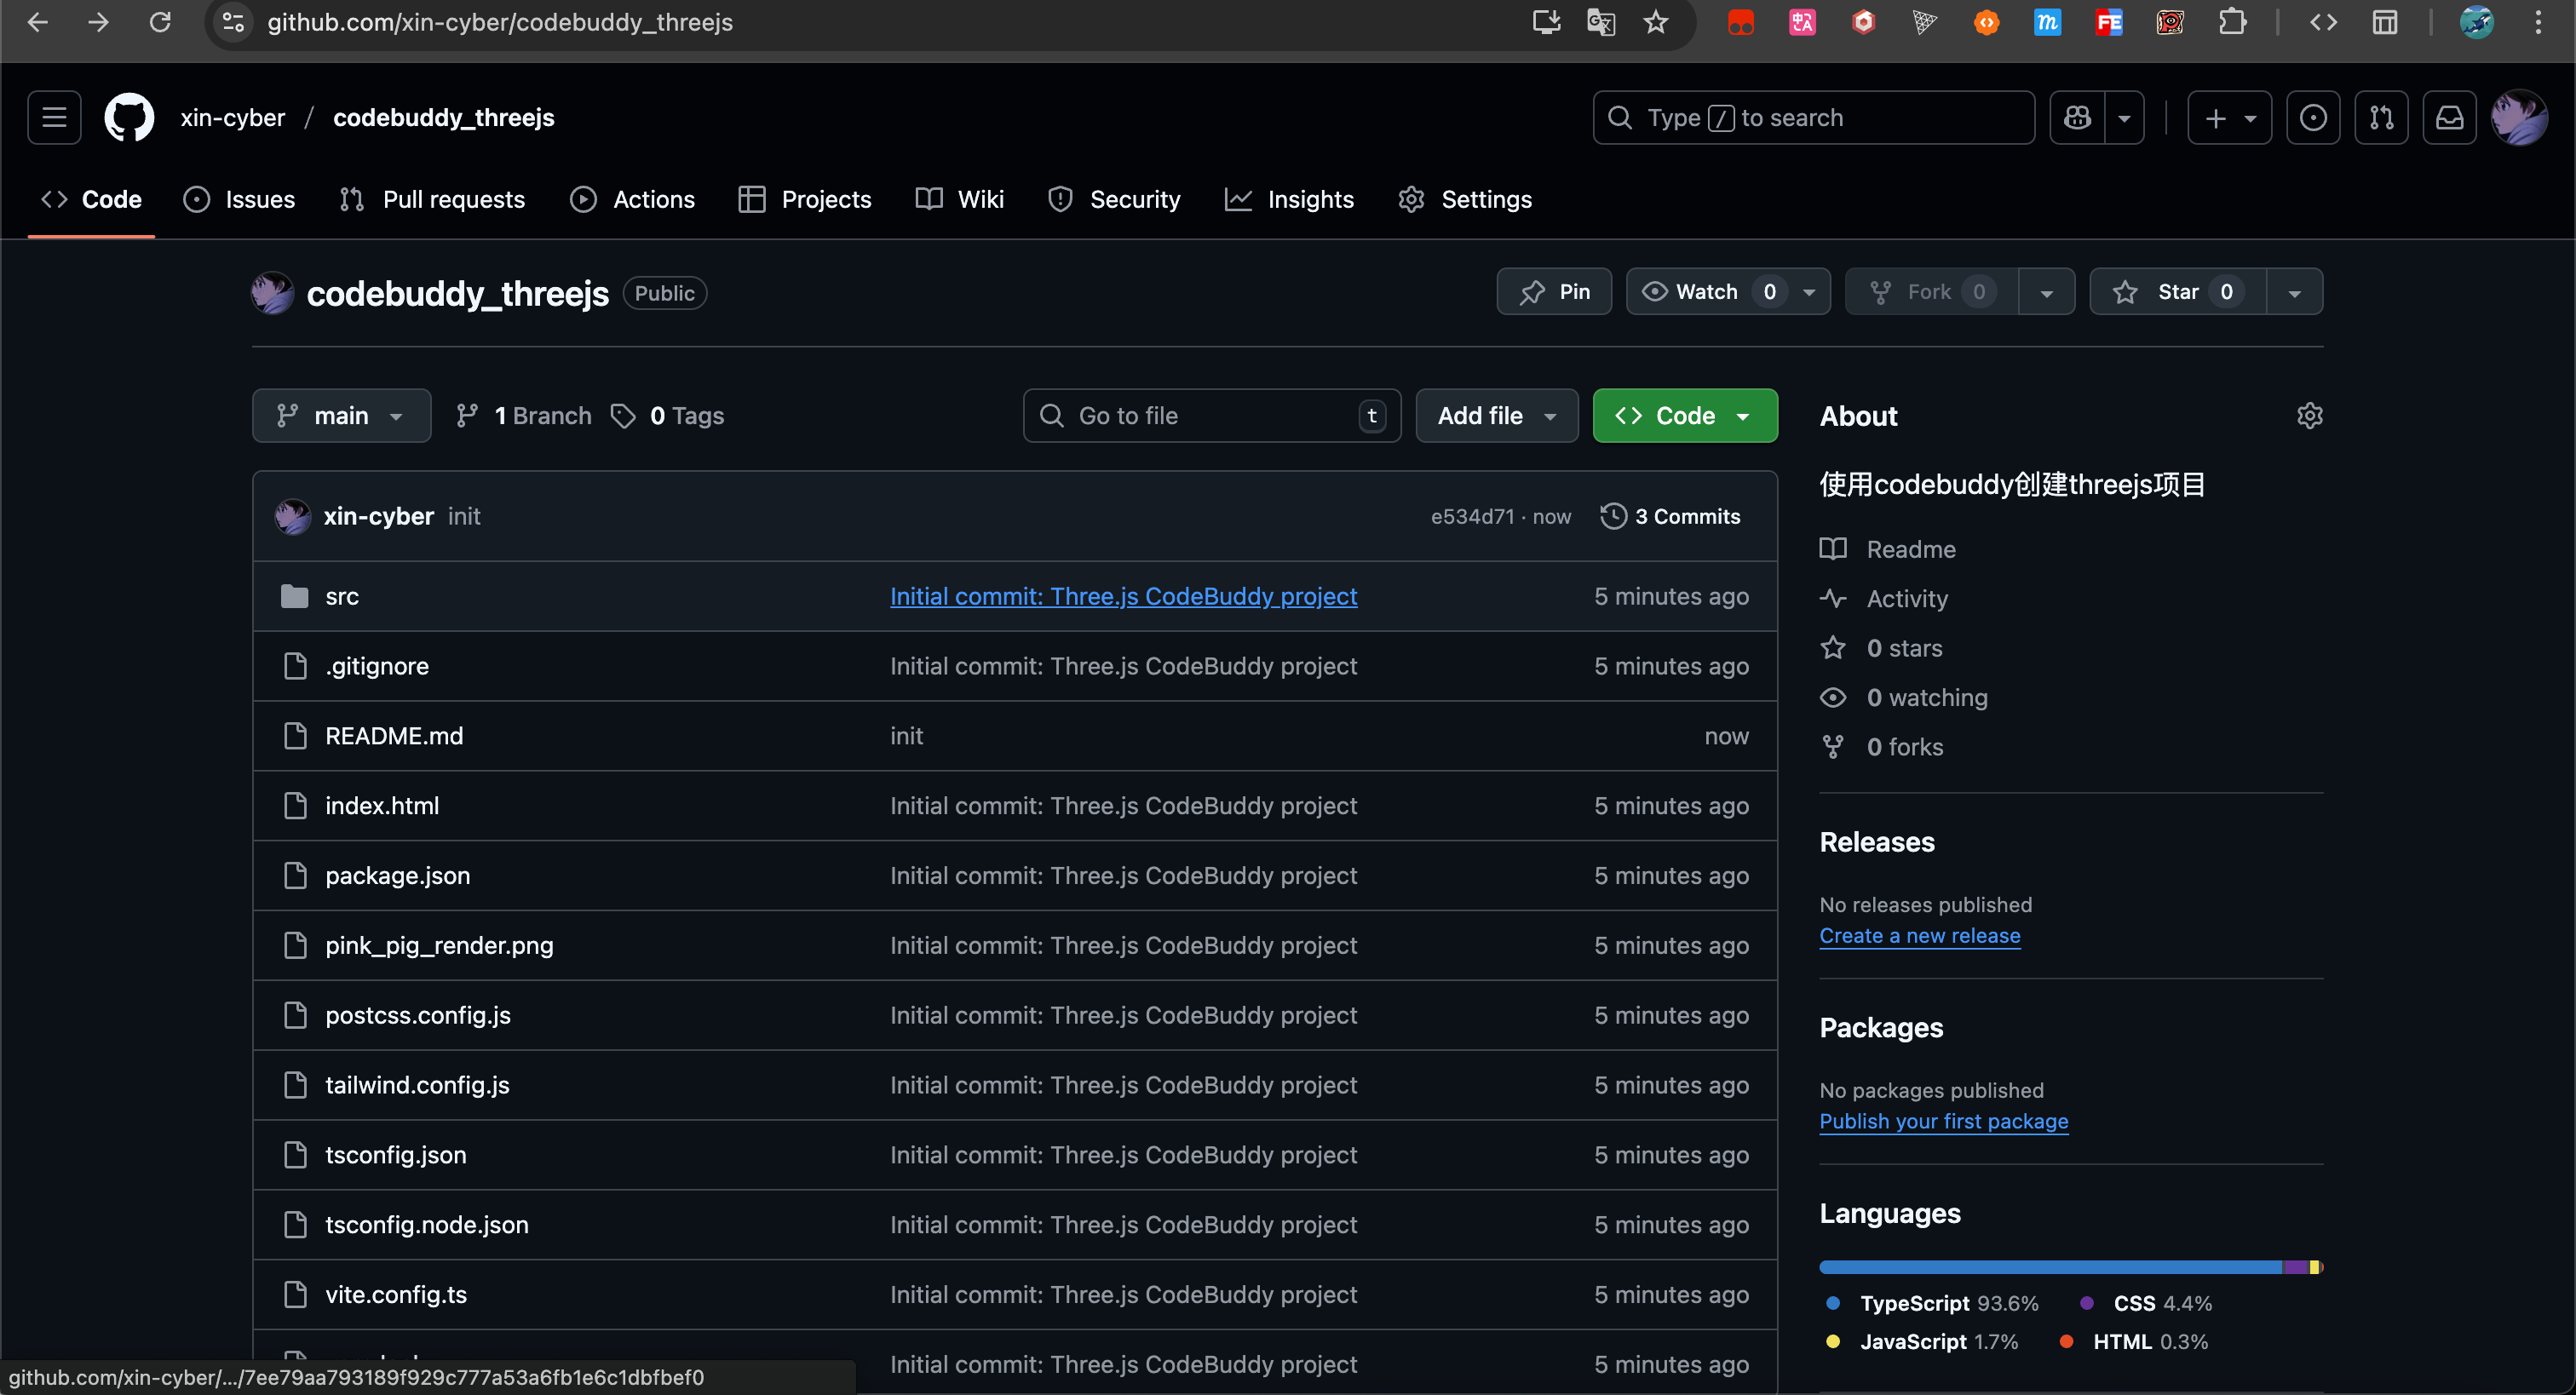This screenshot has width=2576, height=1395.
Task: View the 3 Commits history
Action: click(1671, 517)
